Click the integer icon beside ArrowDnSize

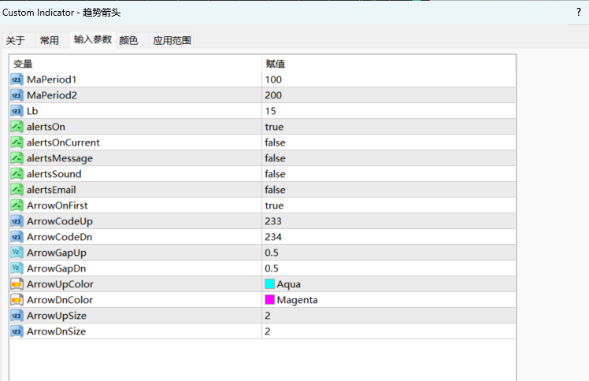click(17, 332)
